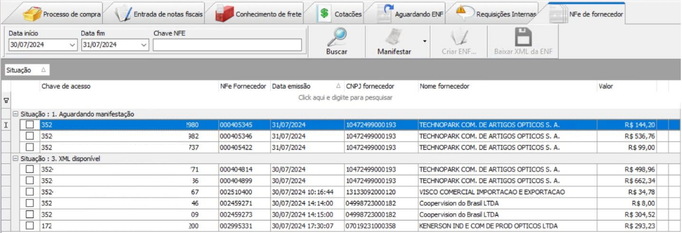Image resolution: width=682 pixels, height=233 pixels.
Task: Tick checkbox for KENERSON IND row
Action: point(30,226)
